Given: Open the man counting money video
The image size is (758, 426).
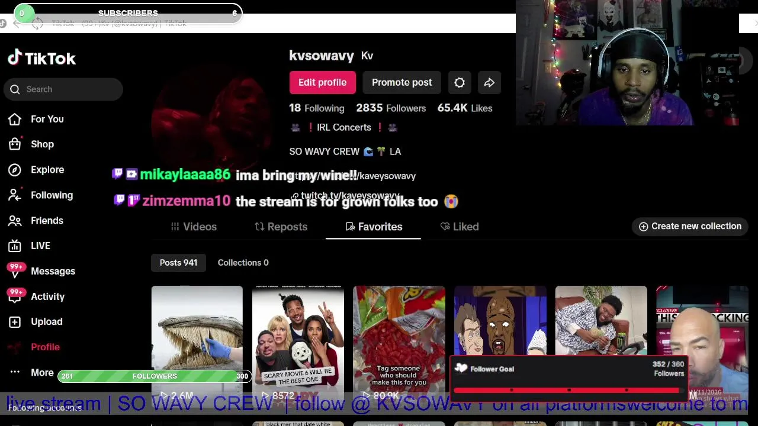Looking at the screenshot, I should click(x=601, y=321).
